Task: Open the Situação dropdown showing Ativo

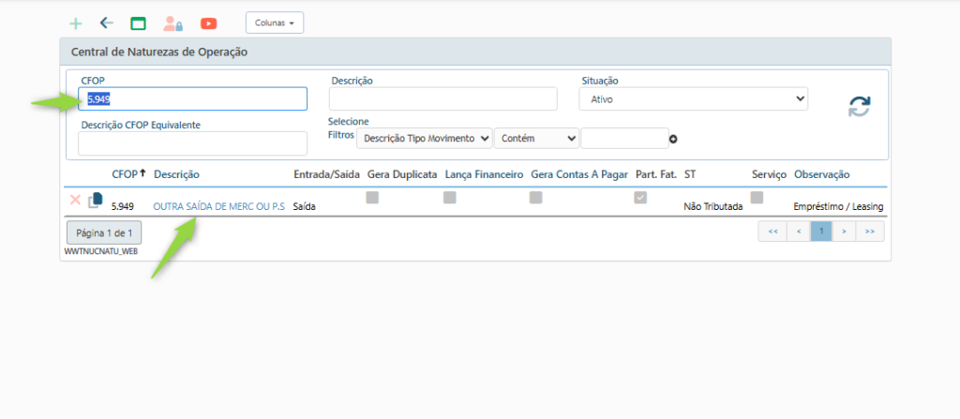Action: point(693,98)
